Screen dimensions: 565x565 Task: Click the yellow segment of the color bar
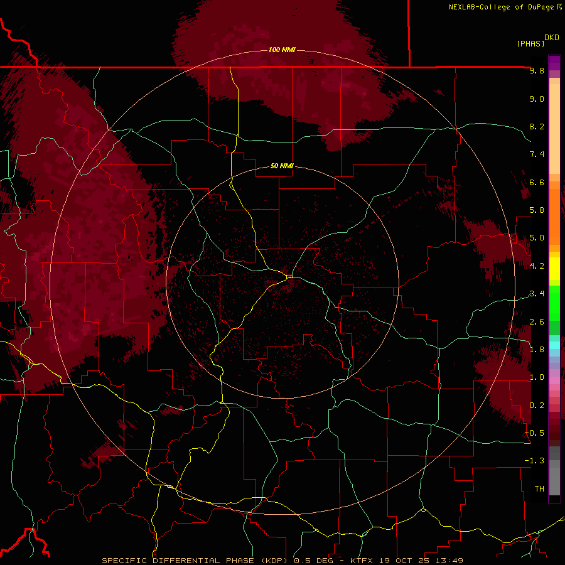pyautogui.click(x=554, y=269)
